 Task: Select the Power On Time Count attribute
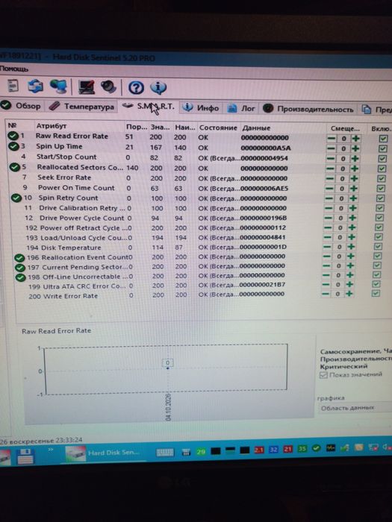[x=76, y=188]
